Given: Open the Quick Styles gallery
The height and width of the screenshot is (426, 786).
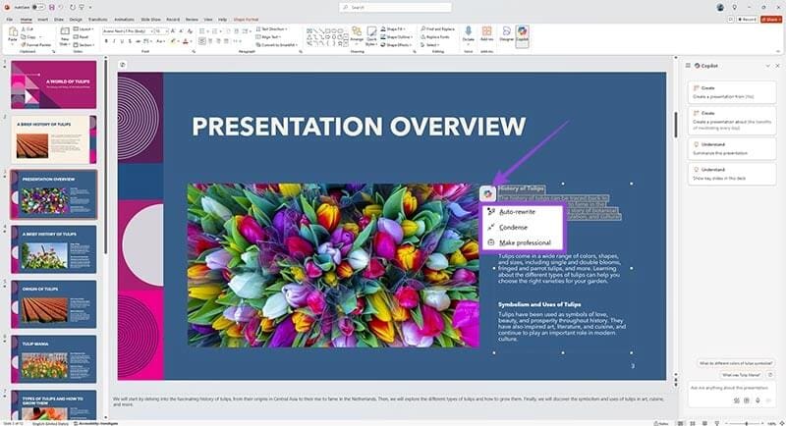Looking at the screenshot, I should tap(372, 36).
